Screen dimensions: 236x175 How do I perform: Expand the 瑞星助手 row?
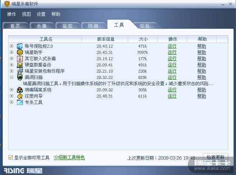pyautogui.click(x=11, y=52)
